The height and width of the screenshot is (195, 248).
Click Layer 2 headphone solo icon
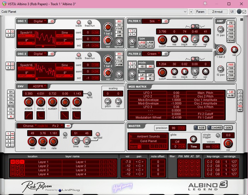tap(17, 166)
